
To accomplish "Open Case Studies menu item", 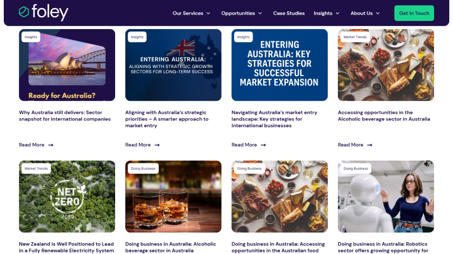I will click(289, 13).
